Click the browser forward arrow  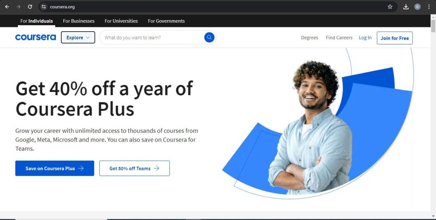click(x=18, y=7)
